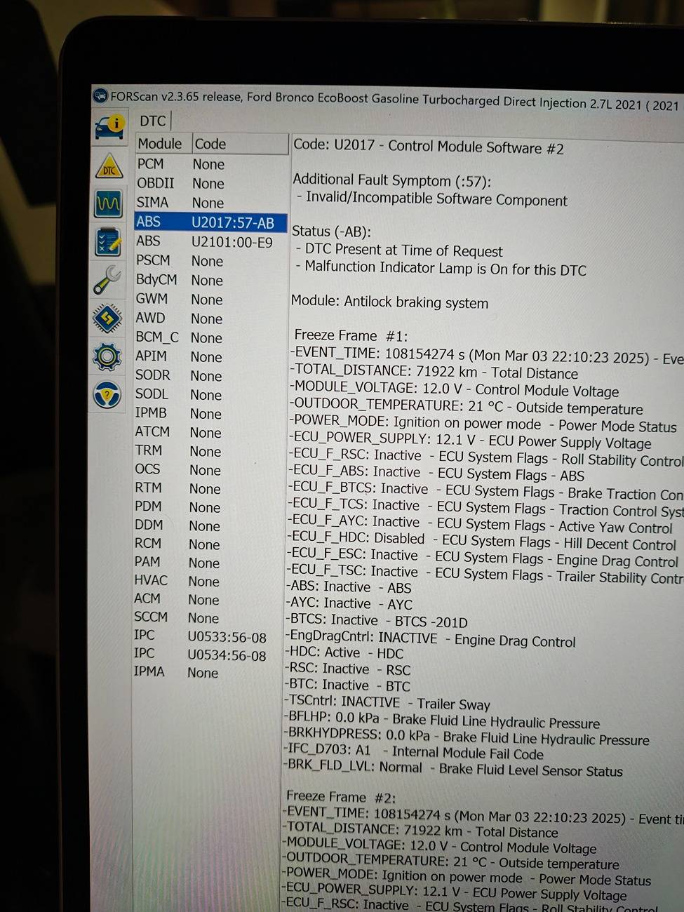Open the Oscilloscope live data section
This screenshot has height=912, width=684.
tap(108, 204)
